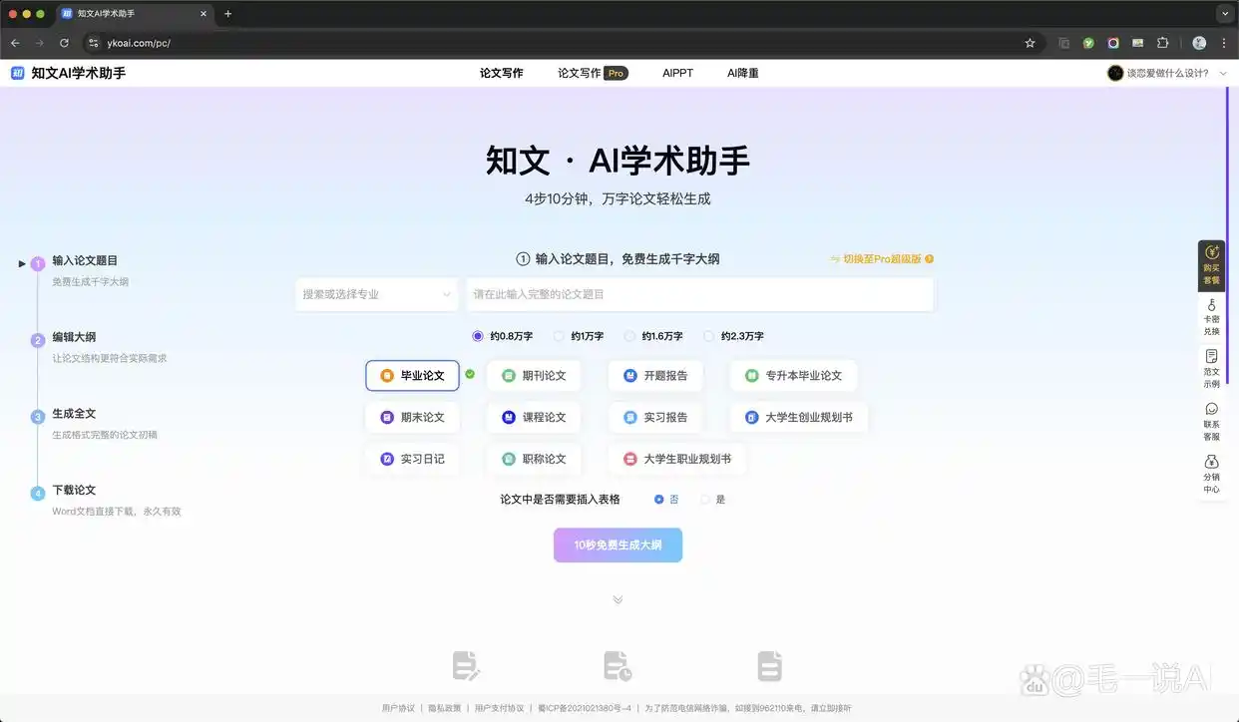1239x722 pixels.
Task: Expand the page with the down chevron
Action: click(x=618, y=599)
